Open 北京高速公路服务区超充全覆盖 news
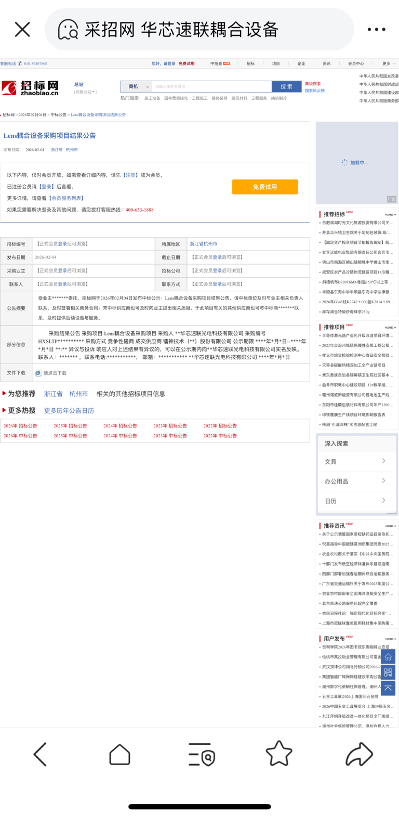The image size is (399, 818). point(350,604)
